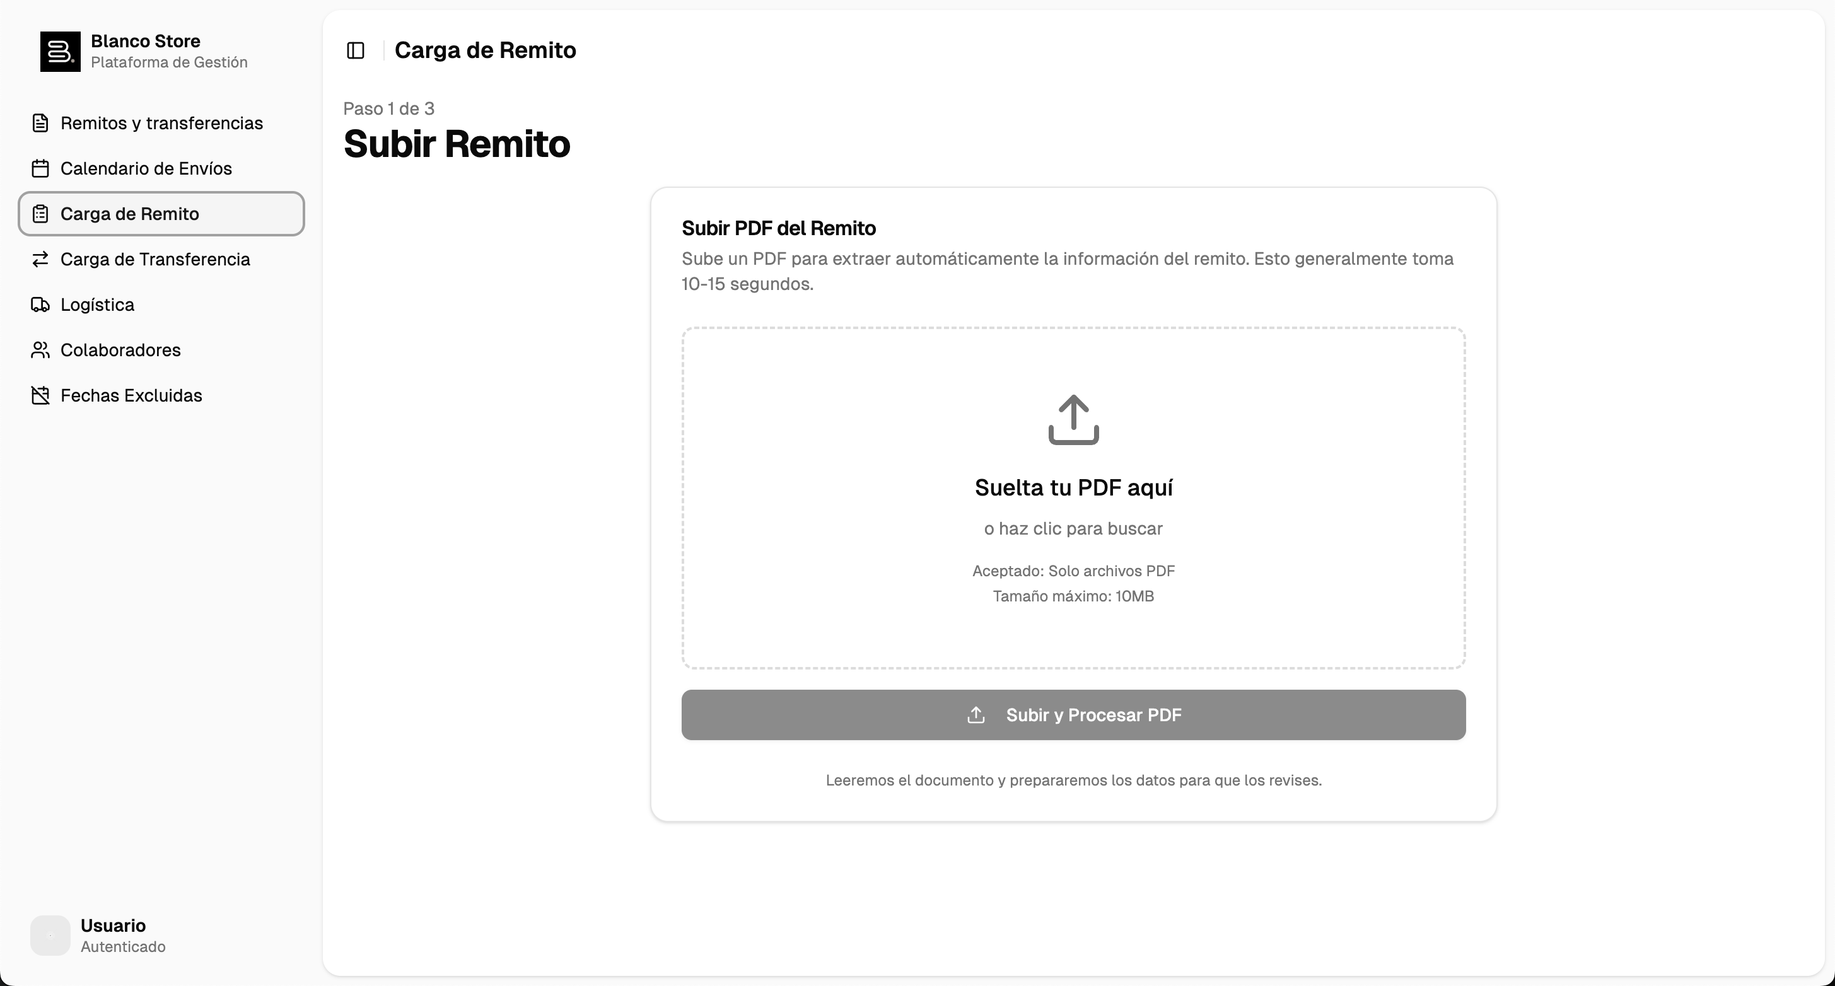Open the Logística section
This screenshot has width=1835, height=986.
pyautogui.click(x=98, y=305)
